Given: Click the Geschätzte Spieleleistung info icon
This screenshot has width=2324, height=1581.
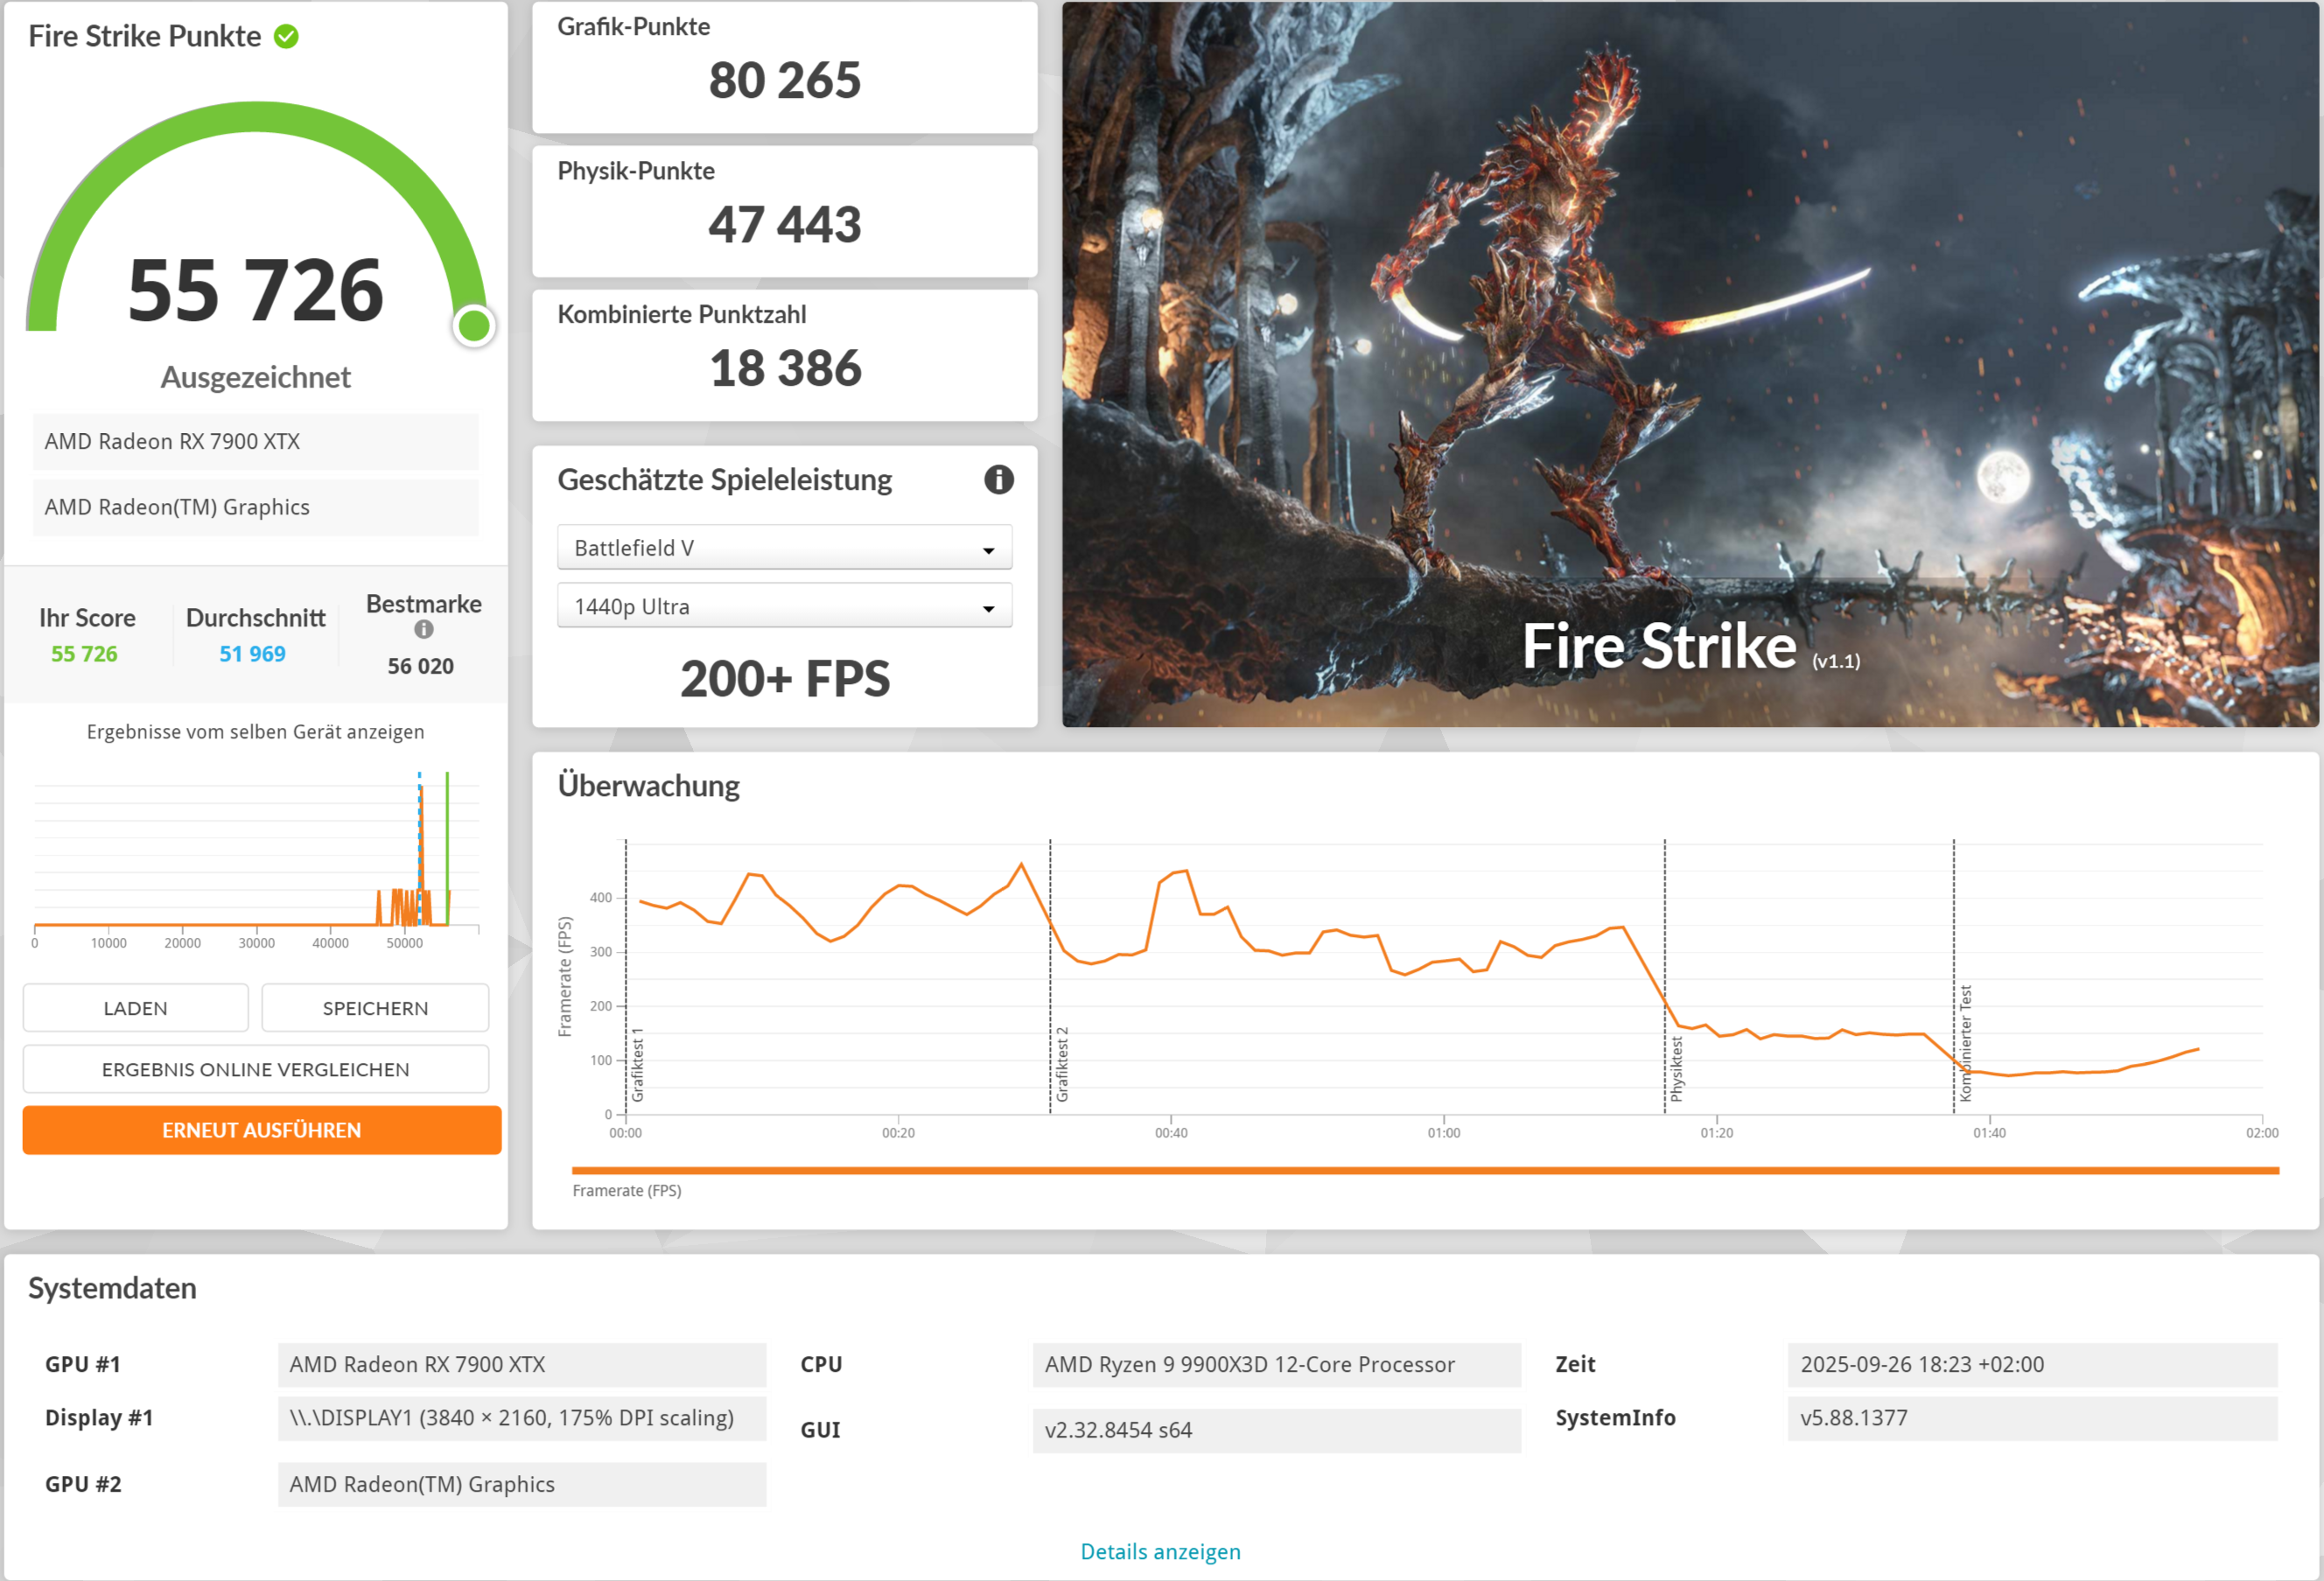Looking at the screenshot, I should (998, 480).
